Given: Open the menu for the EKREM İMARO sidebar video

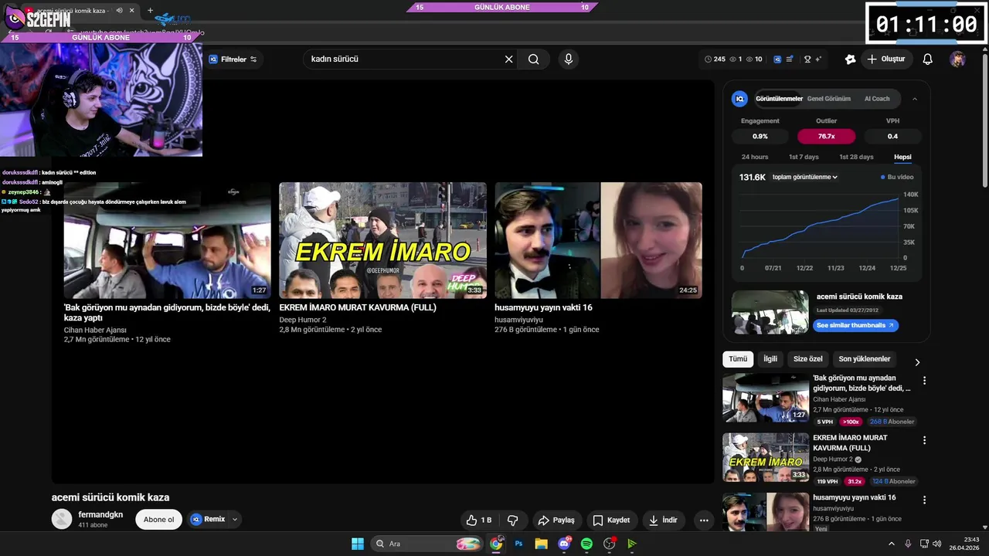Looking at the screenshot, I should (x=924, y=440).
